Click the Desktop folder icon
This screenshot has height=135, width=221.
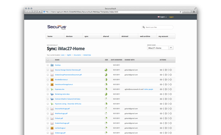pos(52,65)
